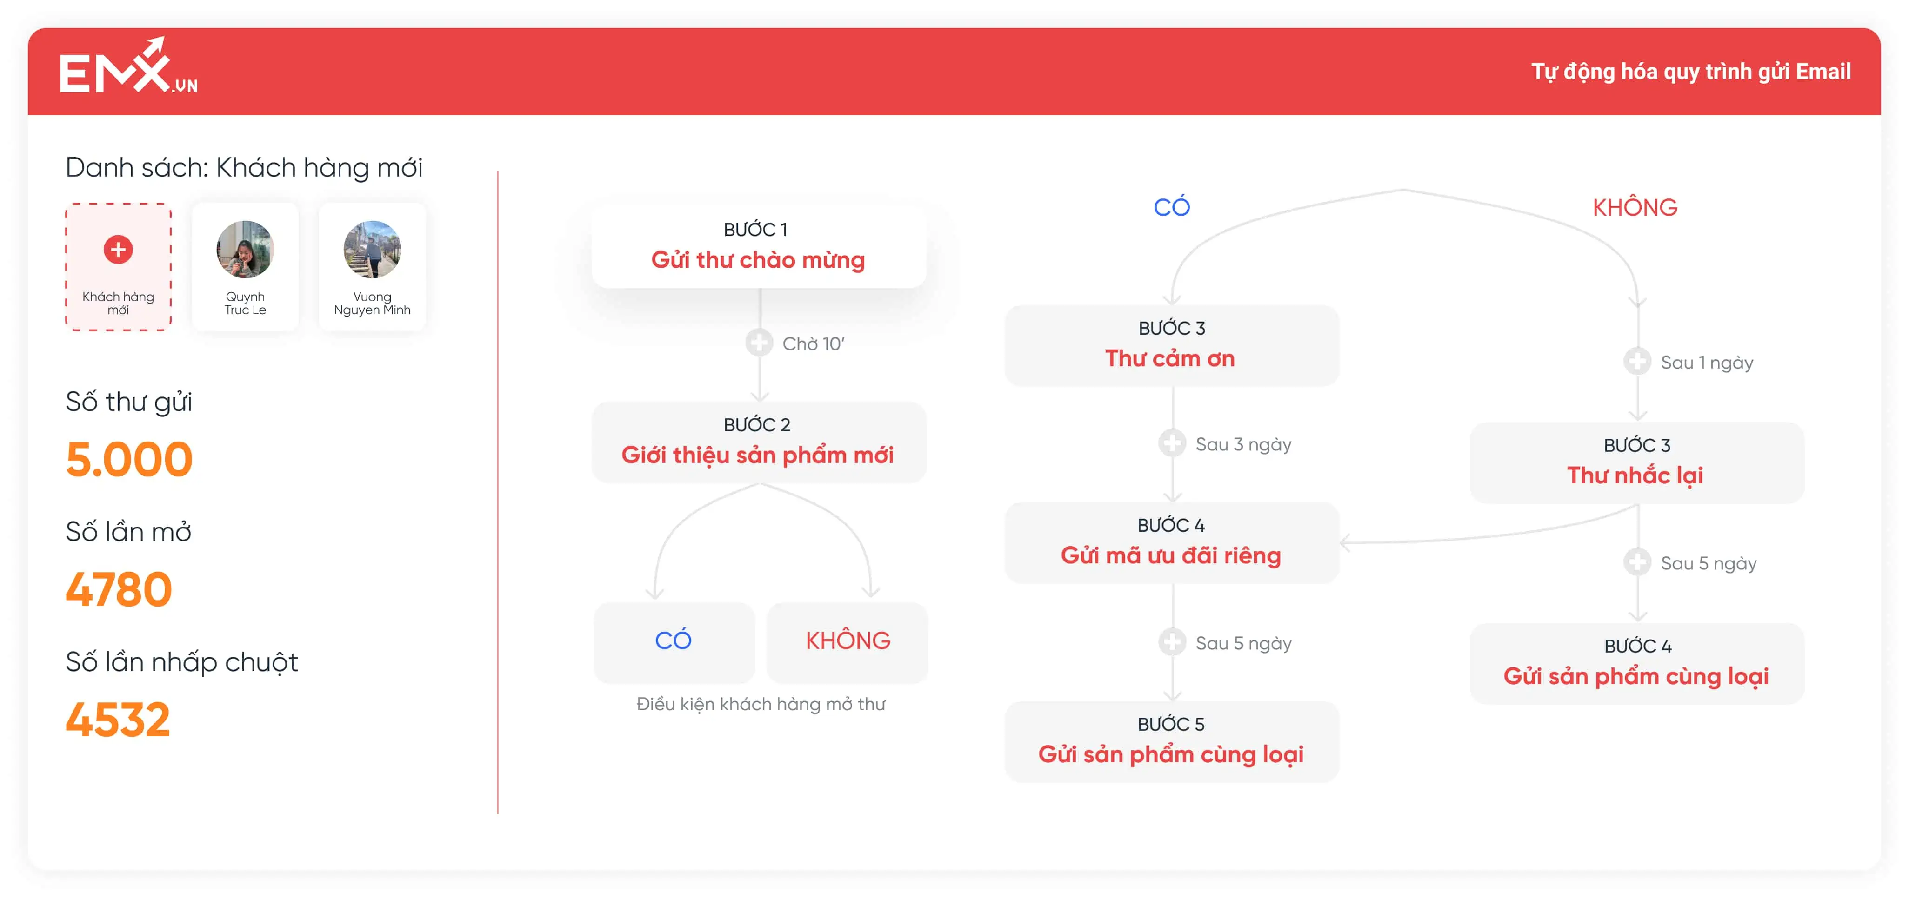Open Vuong Nguyen Minh's avatar
Viewport: 1909px width, 898px height.
(372, 250)
